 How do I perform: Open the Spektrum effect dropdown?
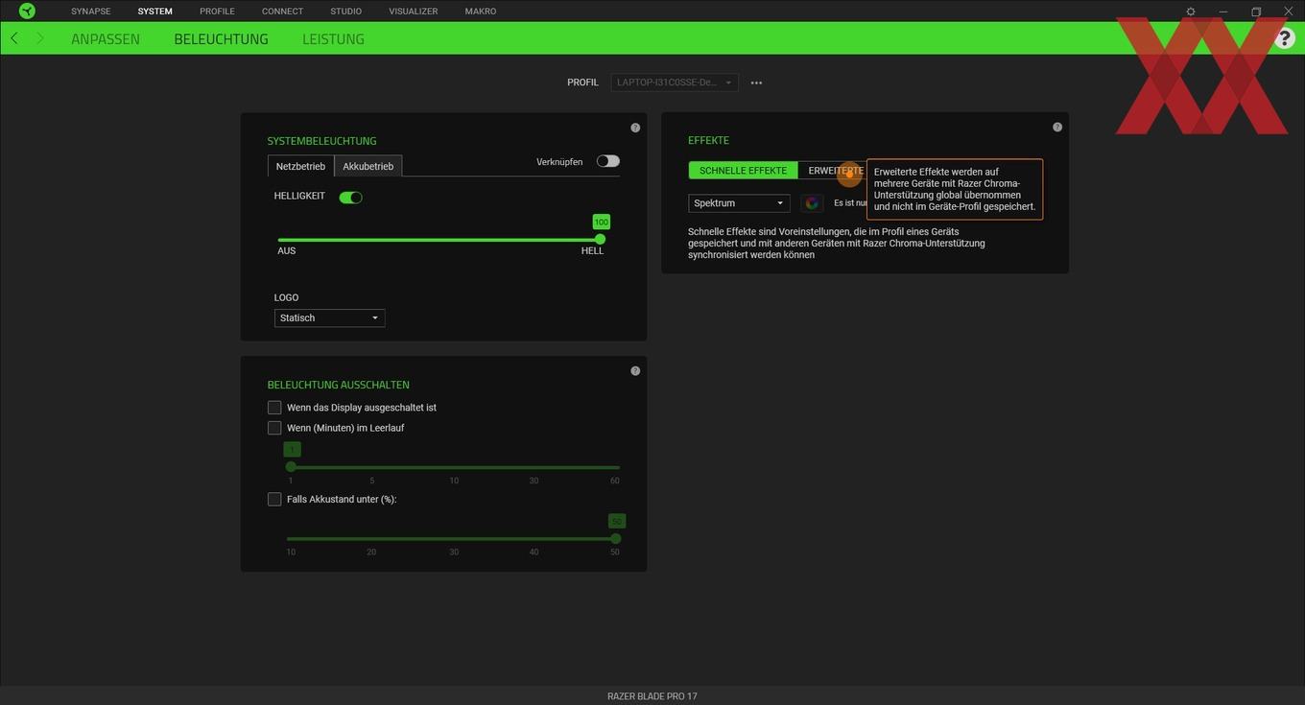click(x=739, y=203)
